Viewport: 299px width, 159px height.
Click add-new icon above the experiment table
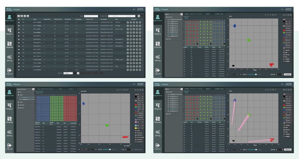(19, 16)
